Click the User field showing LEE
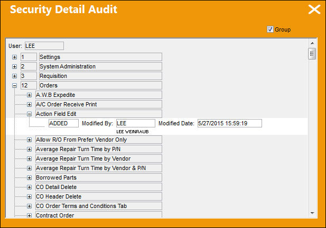The height and width of the screenshot is (228, 326). tap(44, 46)
